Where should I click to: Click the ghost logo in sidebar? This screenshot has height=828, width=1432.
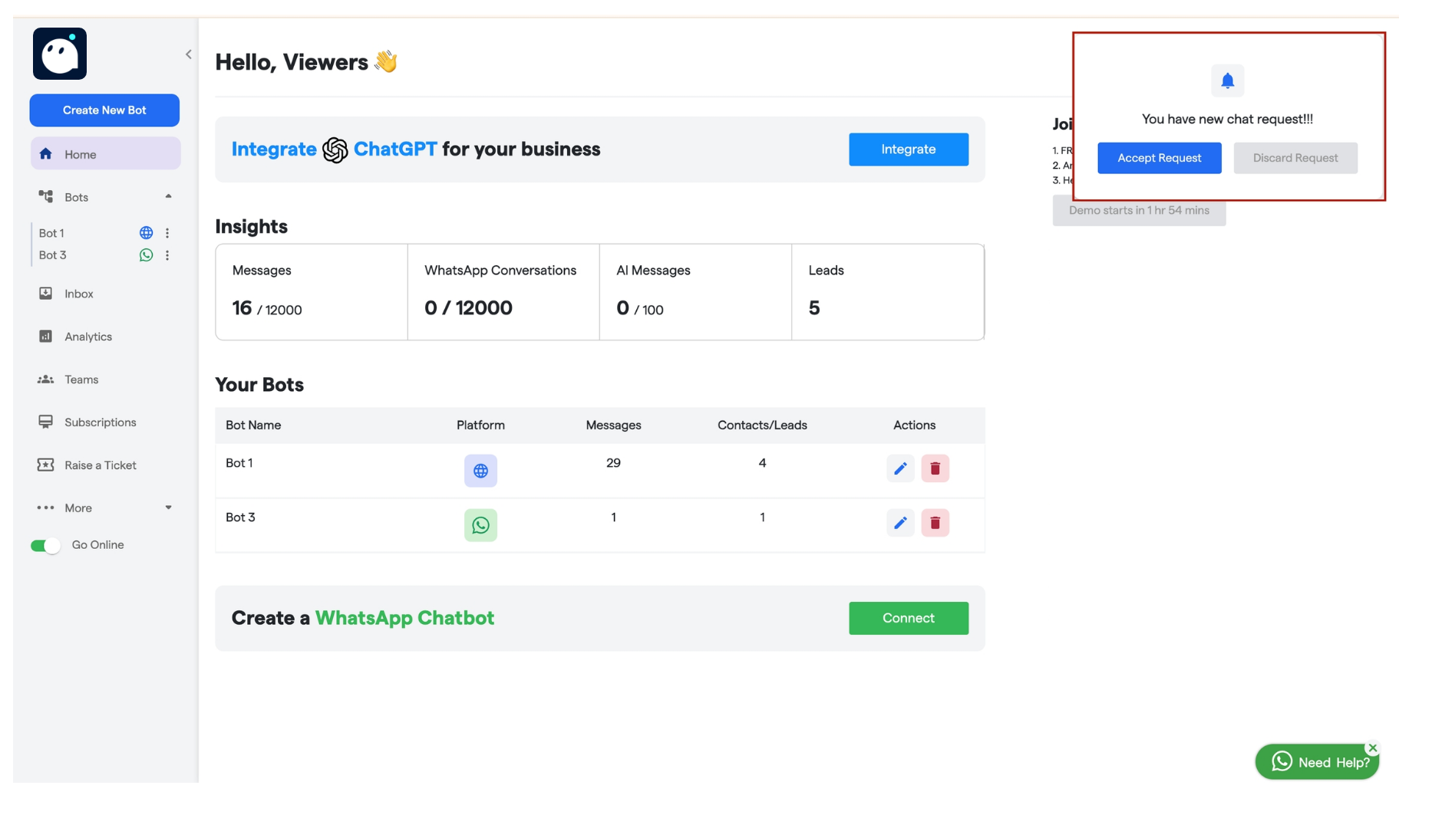[60, 54]
